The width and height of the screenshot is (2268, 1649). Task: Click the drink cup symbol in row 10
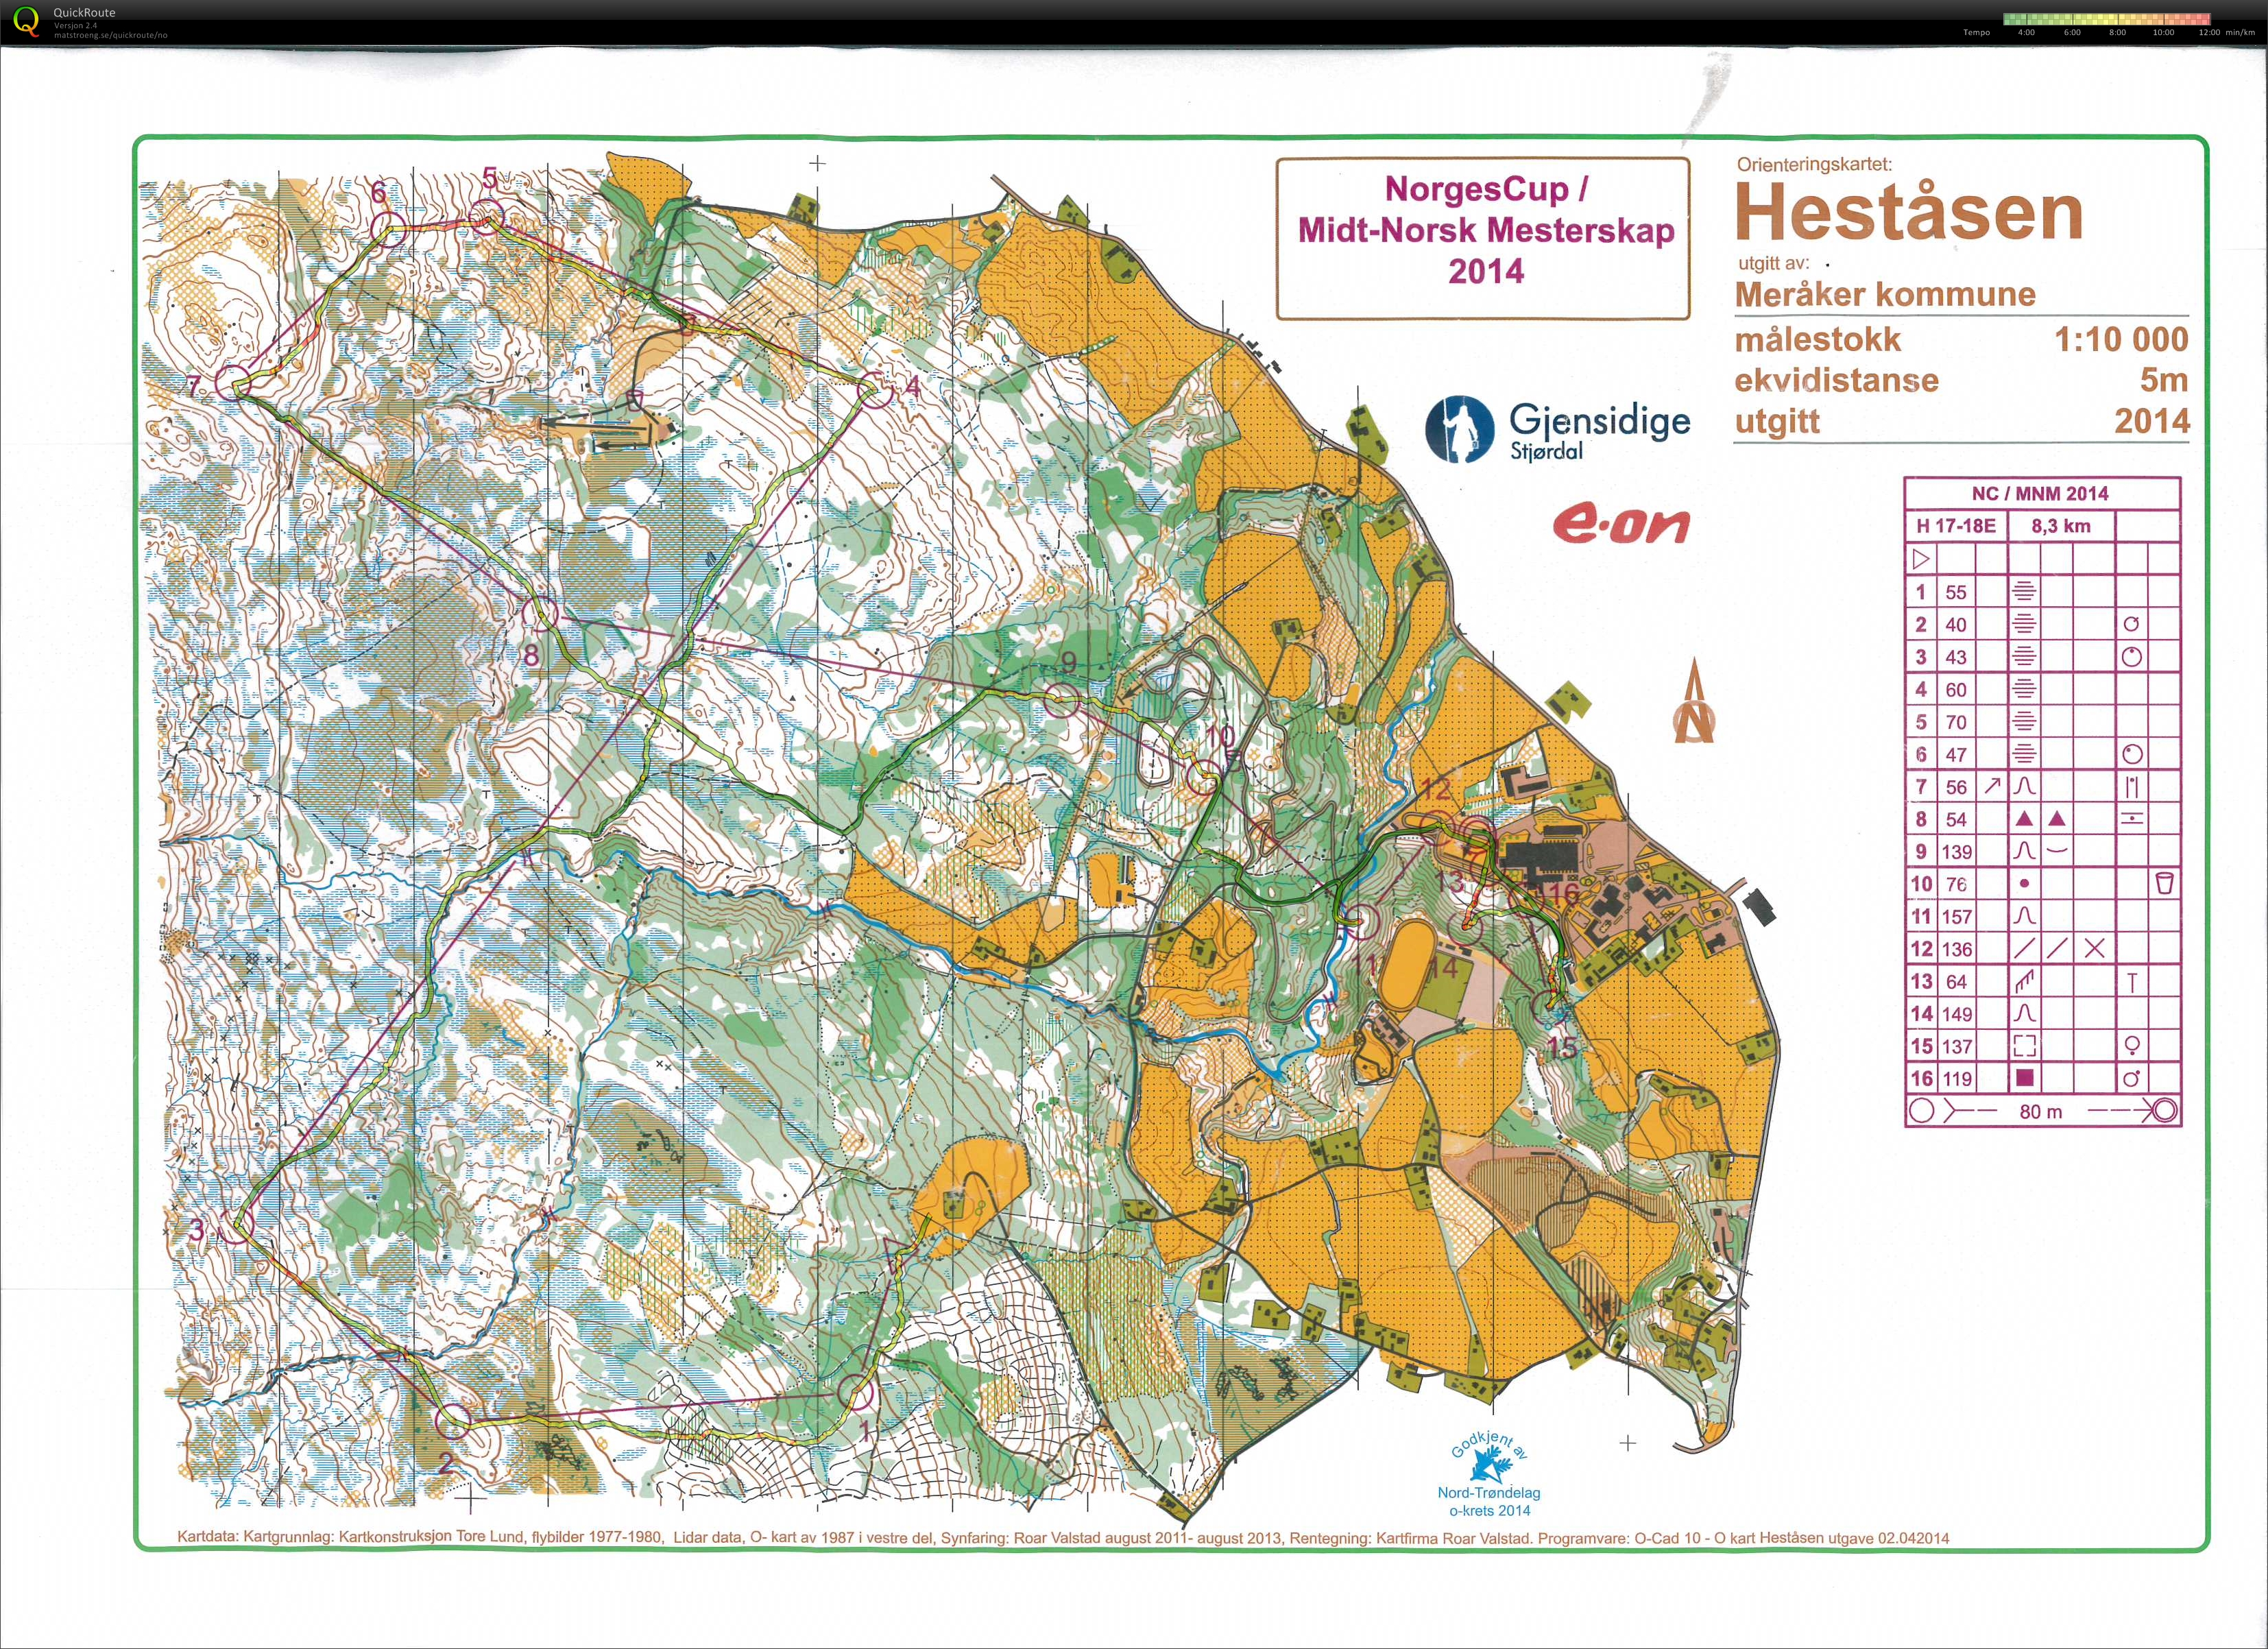pos(2165,883)
